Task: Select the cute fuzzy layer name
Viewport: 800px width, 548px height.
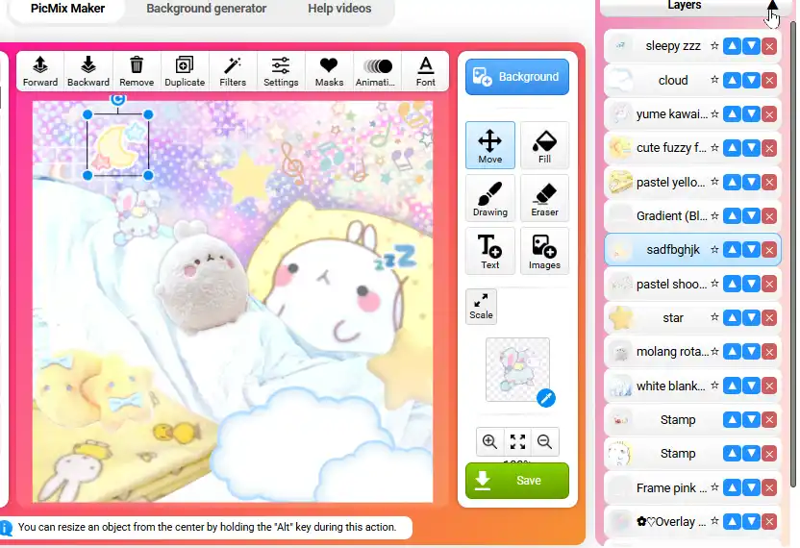Action: click(x=671, y=148)
